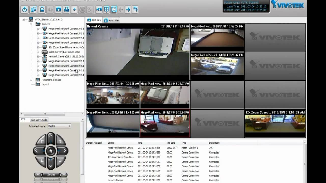Select the warehouse video stamped 10:25:06 AM
Viewport: 326px width, 183px height.
click(113, 95)
